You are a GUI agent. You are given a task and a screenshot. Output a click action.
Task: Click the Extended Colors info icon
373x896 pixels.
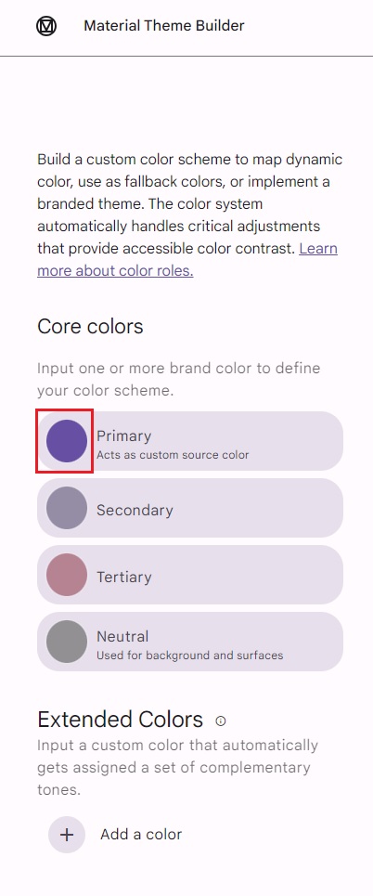pos(221,721)
